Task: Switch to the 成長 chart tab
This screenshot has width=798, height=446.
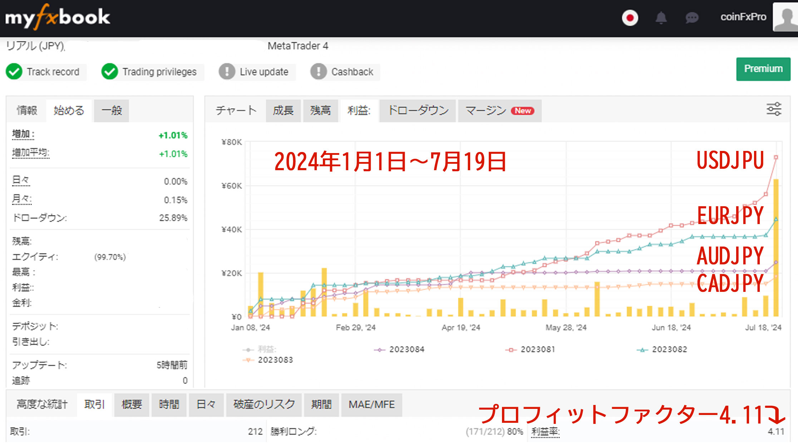Action: [283, 111]
